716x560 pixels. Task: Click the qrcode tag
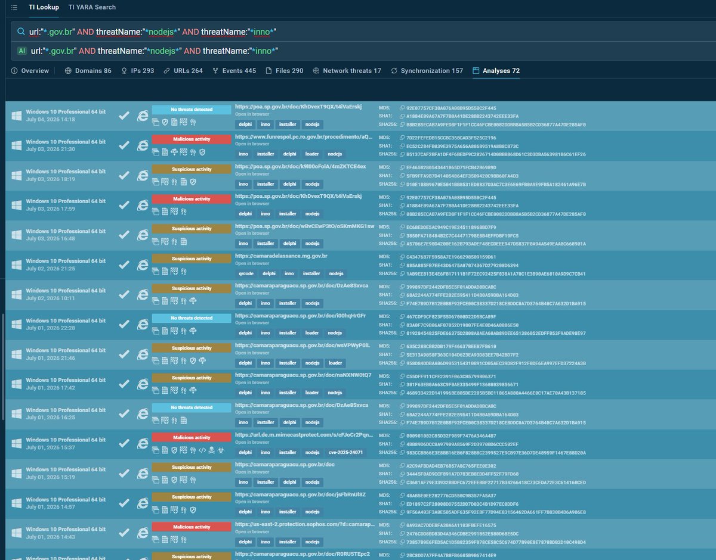tap(245, 273)
